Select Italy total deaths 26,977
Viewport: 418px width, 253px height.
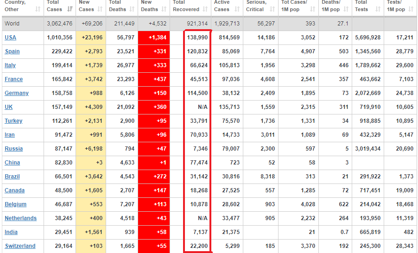[126, 65]
